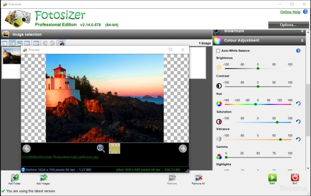The image size is (311, 196).
Task: Switch to thumbnail view in the toolbar
Action: [12, 43]
